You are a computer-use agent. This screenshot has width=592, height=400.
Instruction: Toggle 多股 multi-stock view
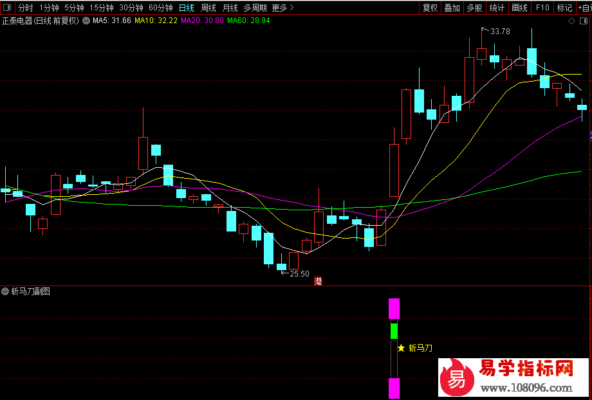tap(474, 8)
